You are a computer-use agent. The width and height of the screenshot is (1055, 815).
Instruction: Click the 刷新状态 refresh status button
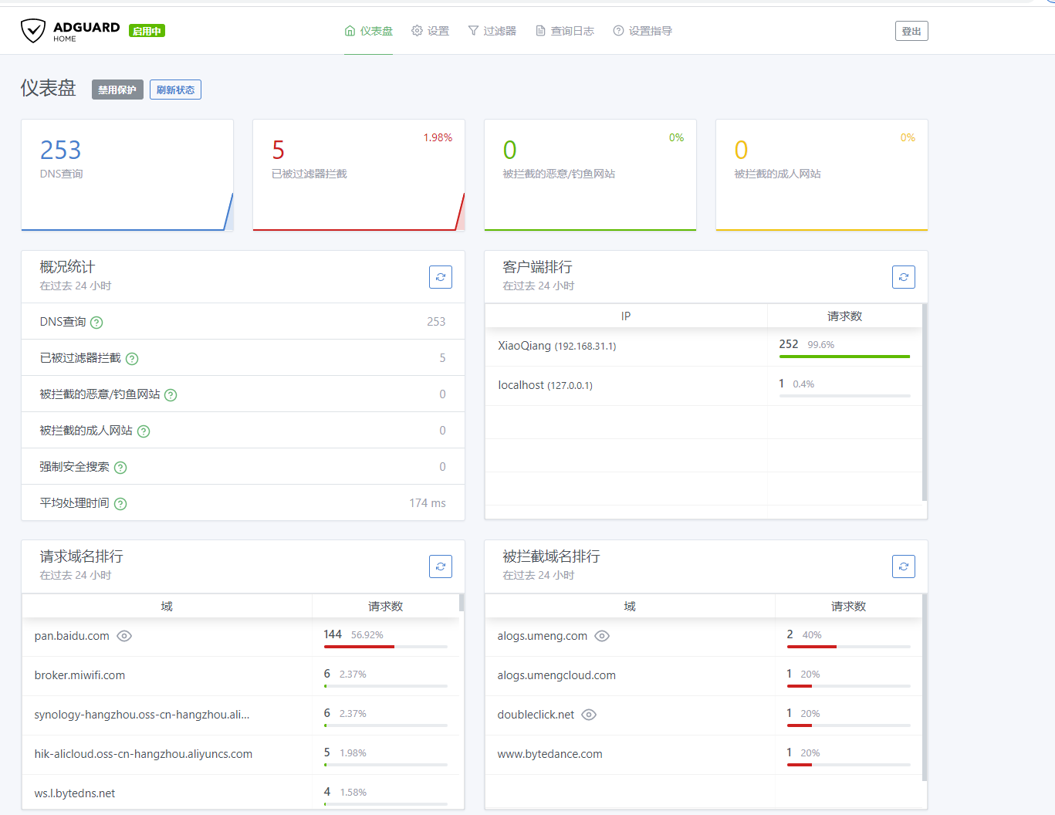click(x=175, y=90)
